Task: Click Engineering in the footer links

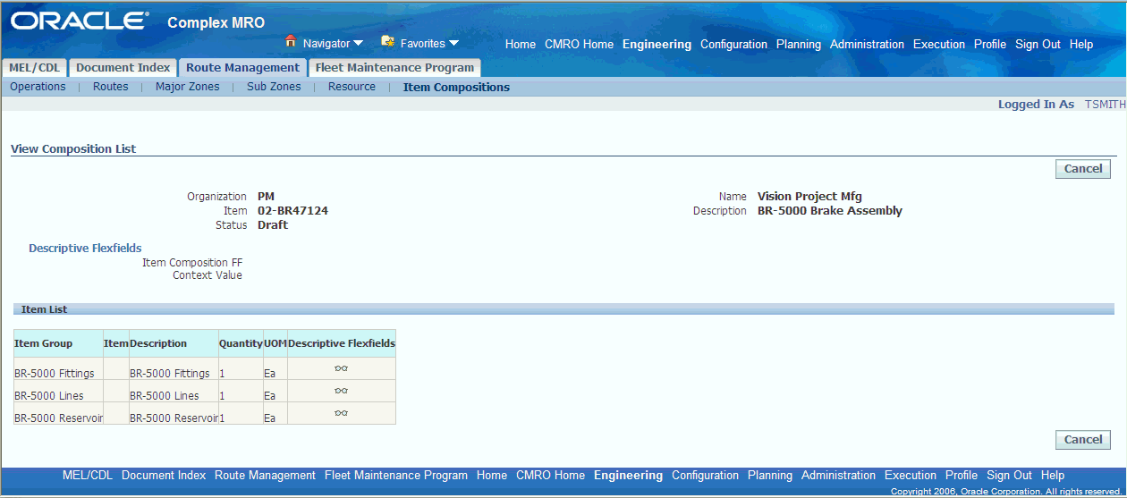Action: pyautogui.click(x=628, y=476)
